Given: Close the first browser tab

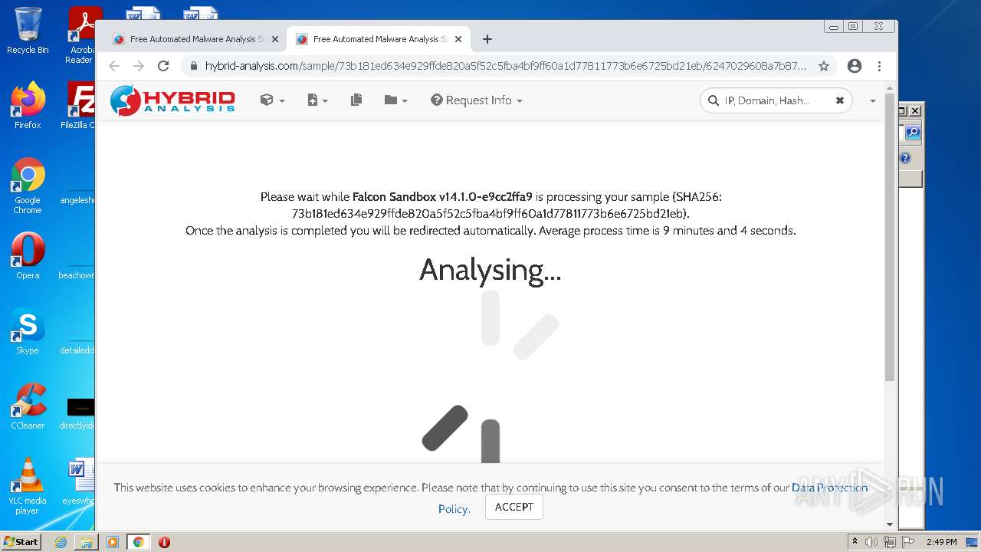Looking at the screenshot, I should coord(275,39).
